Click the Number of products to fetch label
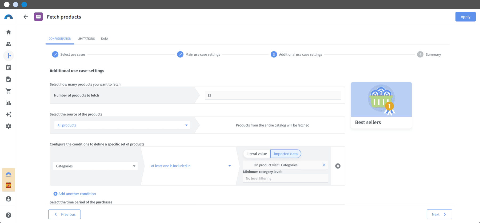 [77, 95]
